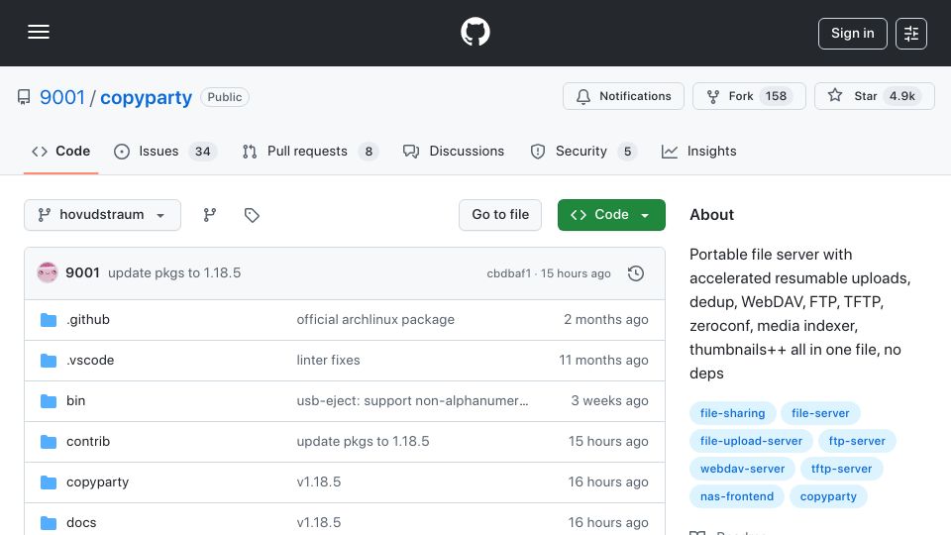Select the nas-frontend topic tag
This screenshot has width=951, height=535.
tap(737, 496)
